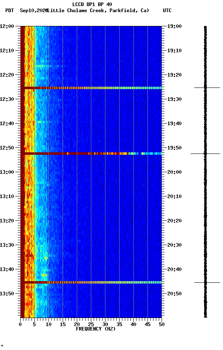Click the '12:30' PDT time label
This screenshot has width=223, height=350.
click(7, 99)
